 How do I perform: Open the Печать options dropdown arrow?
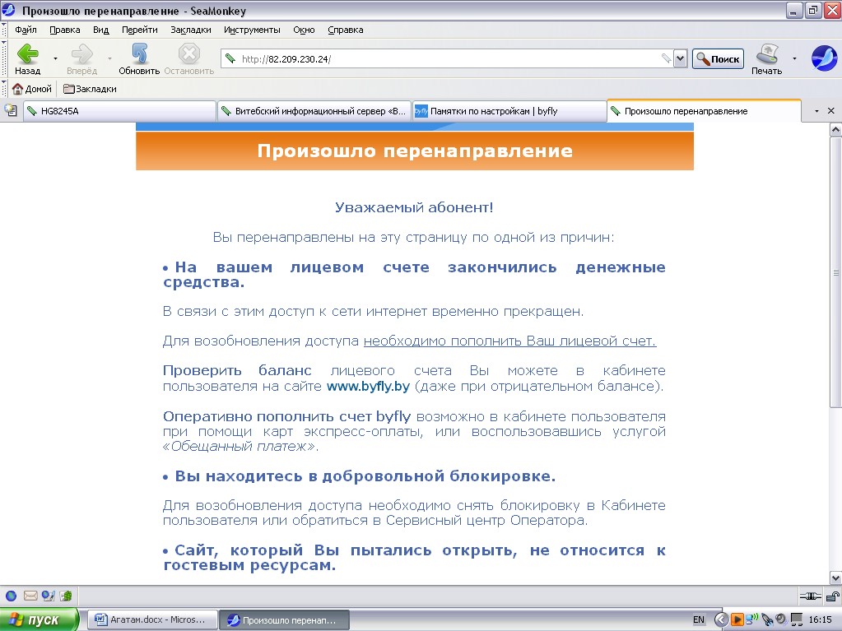tap(794, 58)
